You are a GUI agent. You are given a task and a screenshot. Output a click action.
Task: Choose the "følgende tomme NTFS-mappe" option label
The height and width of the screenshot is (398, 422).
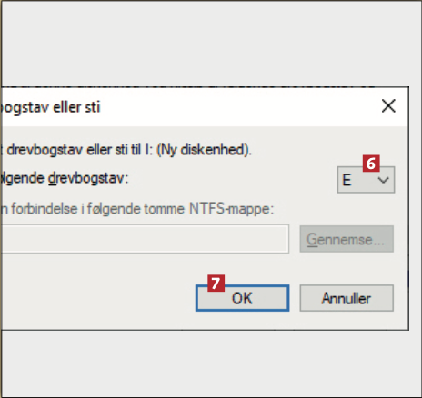[137, 209]
